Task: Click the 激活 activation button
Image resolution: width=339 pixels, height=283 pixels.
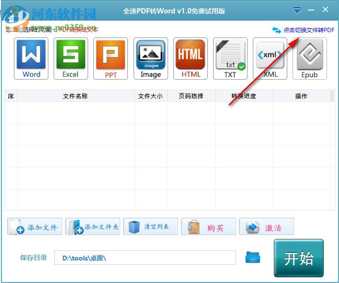Action: 267,226
